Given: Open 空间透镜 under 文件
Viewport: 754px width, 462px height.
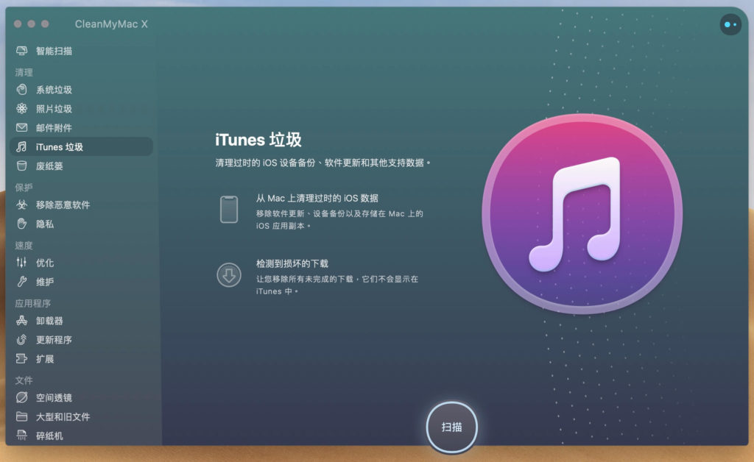Looking at the screenshot, I should coord(54,398).
